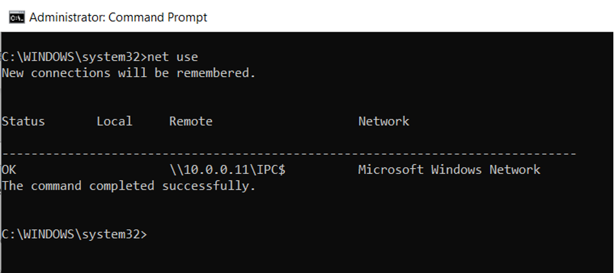614x273 pixels.
Task: Select the "Network" column header
Action: pyautogui.click(x=383, y=121)
